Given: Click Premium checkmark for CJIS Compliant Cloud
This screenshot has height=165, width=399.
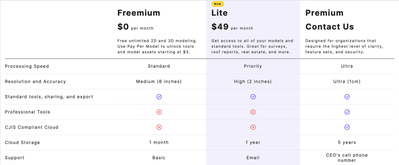Looking at the screenshot, I should click(347, 127).
